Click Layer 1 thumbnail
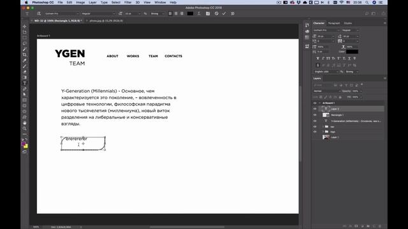 (326, 137)
